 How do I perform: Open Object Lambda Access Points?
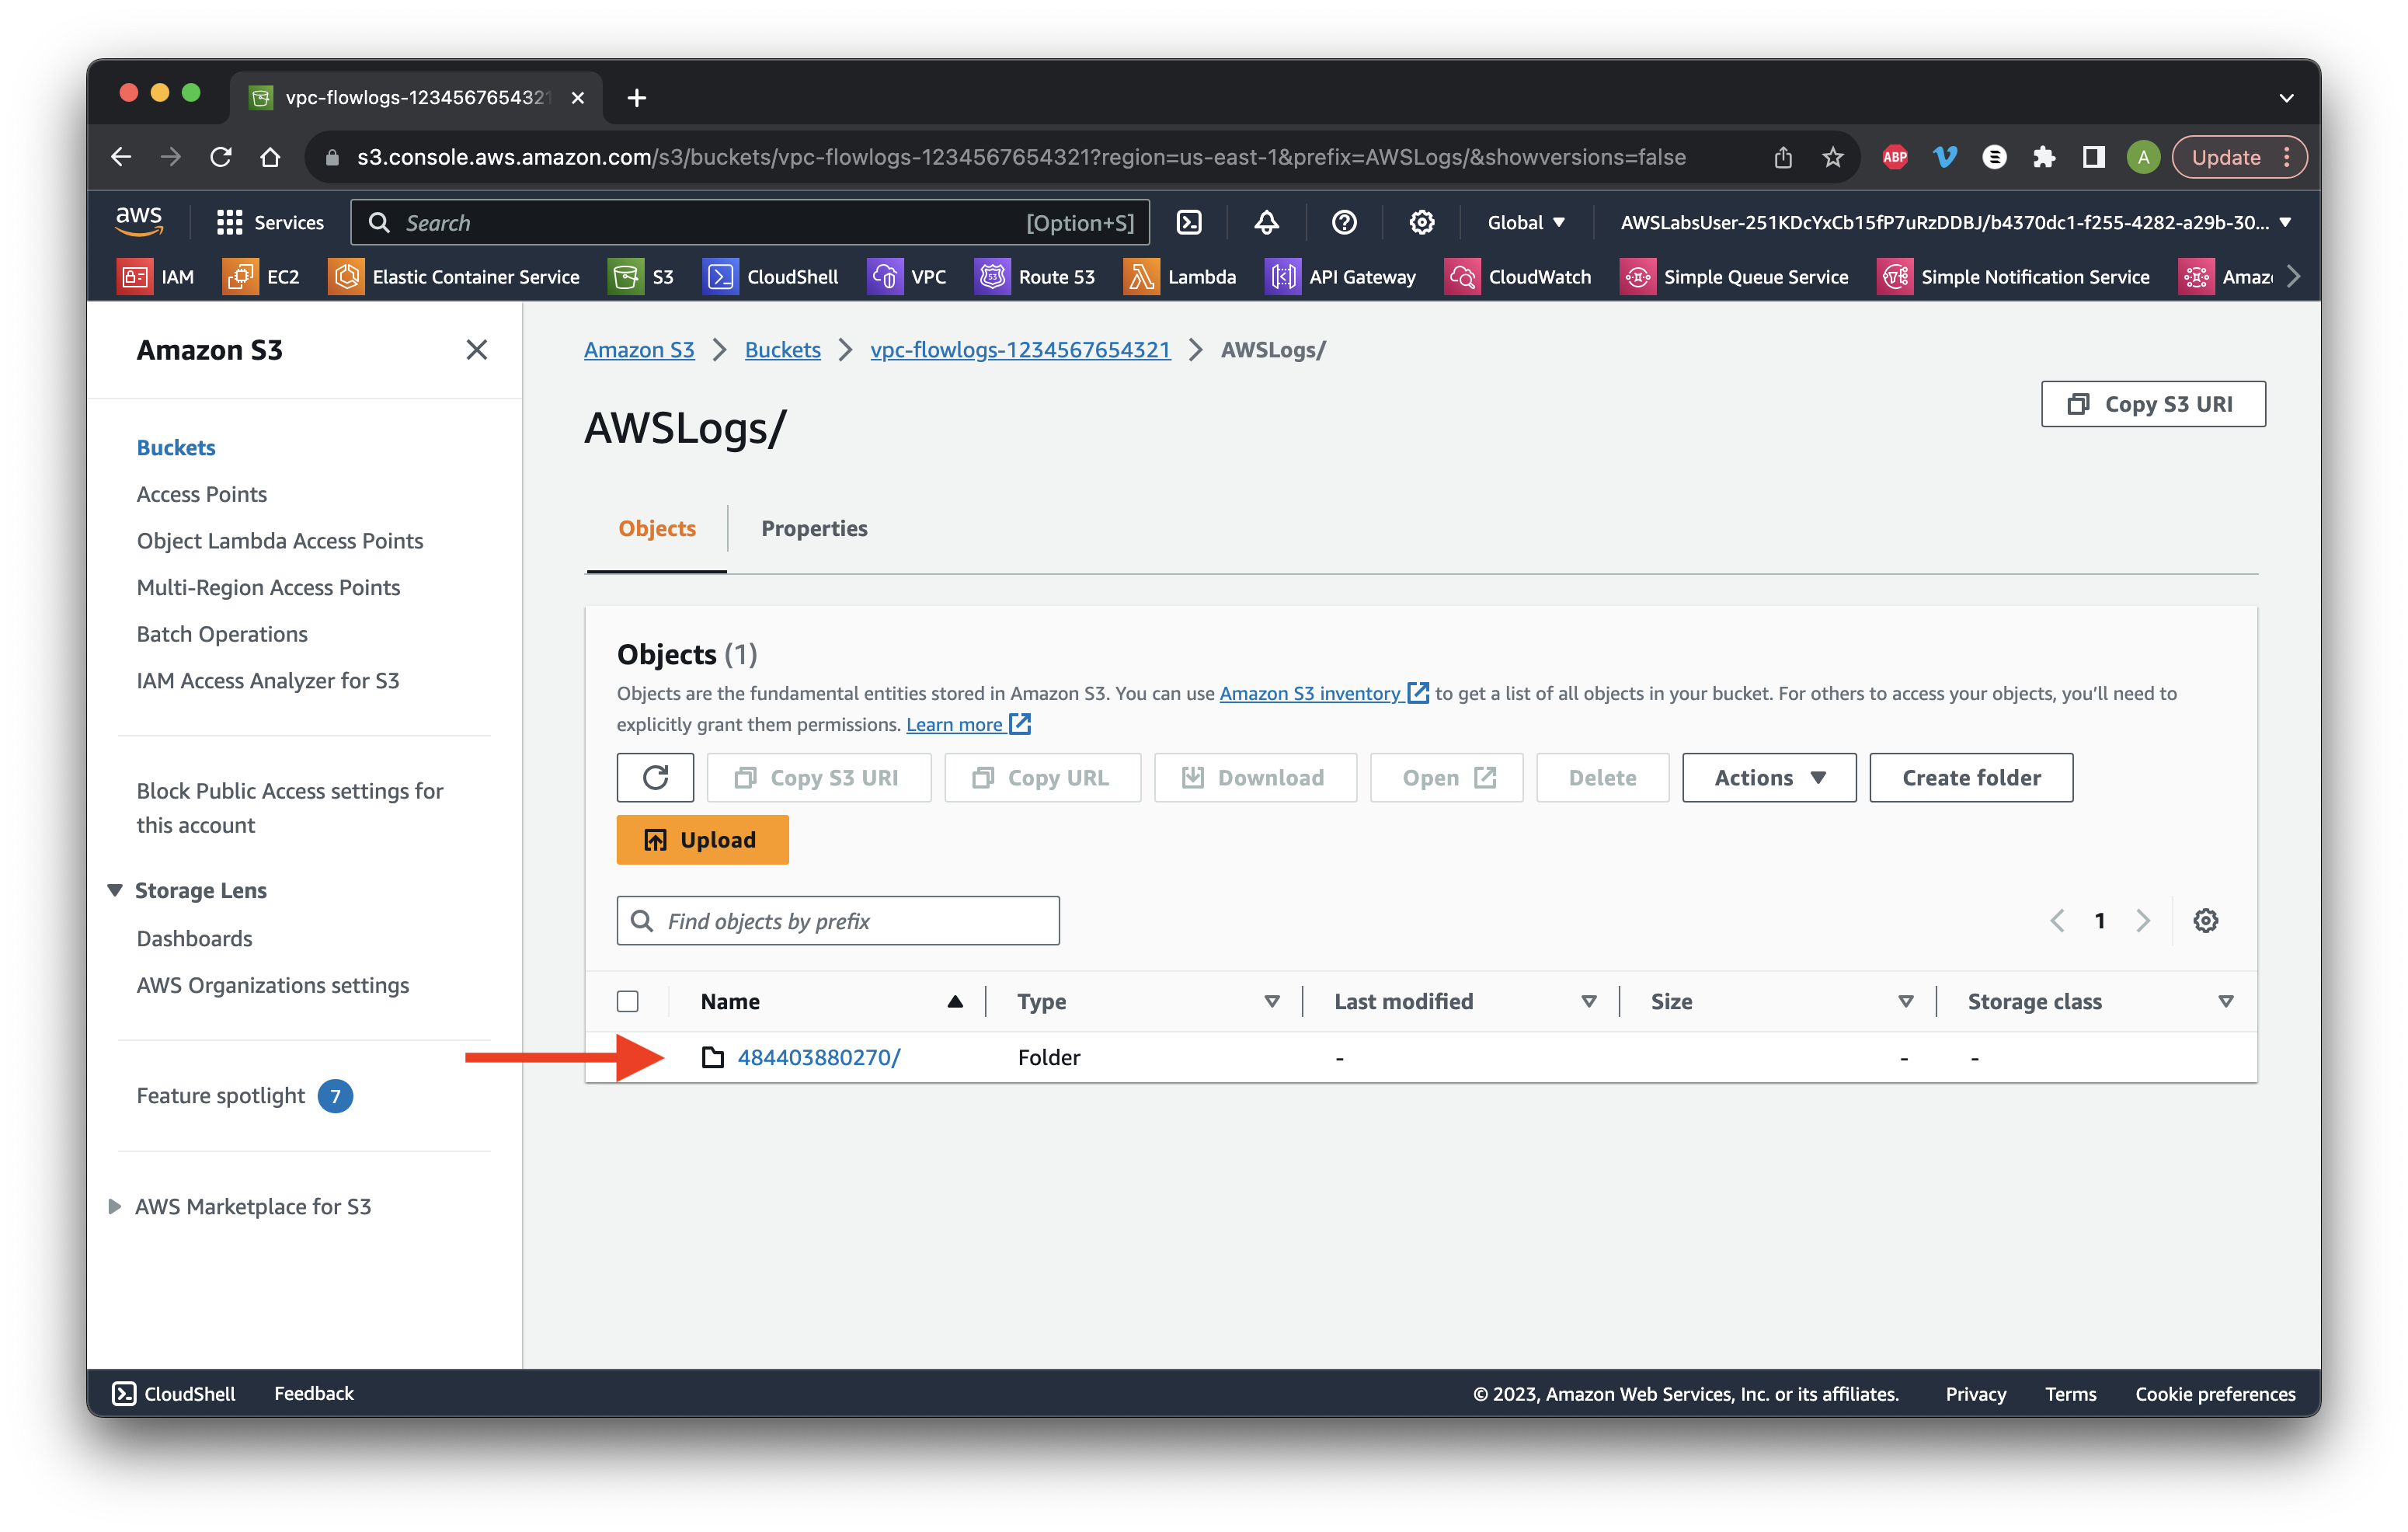click(x=280, y=540)
